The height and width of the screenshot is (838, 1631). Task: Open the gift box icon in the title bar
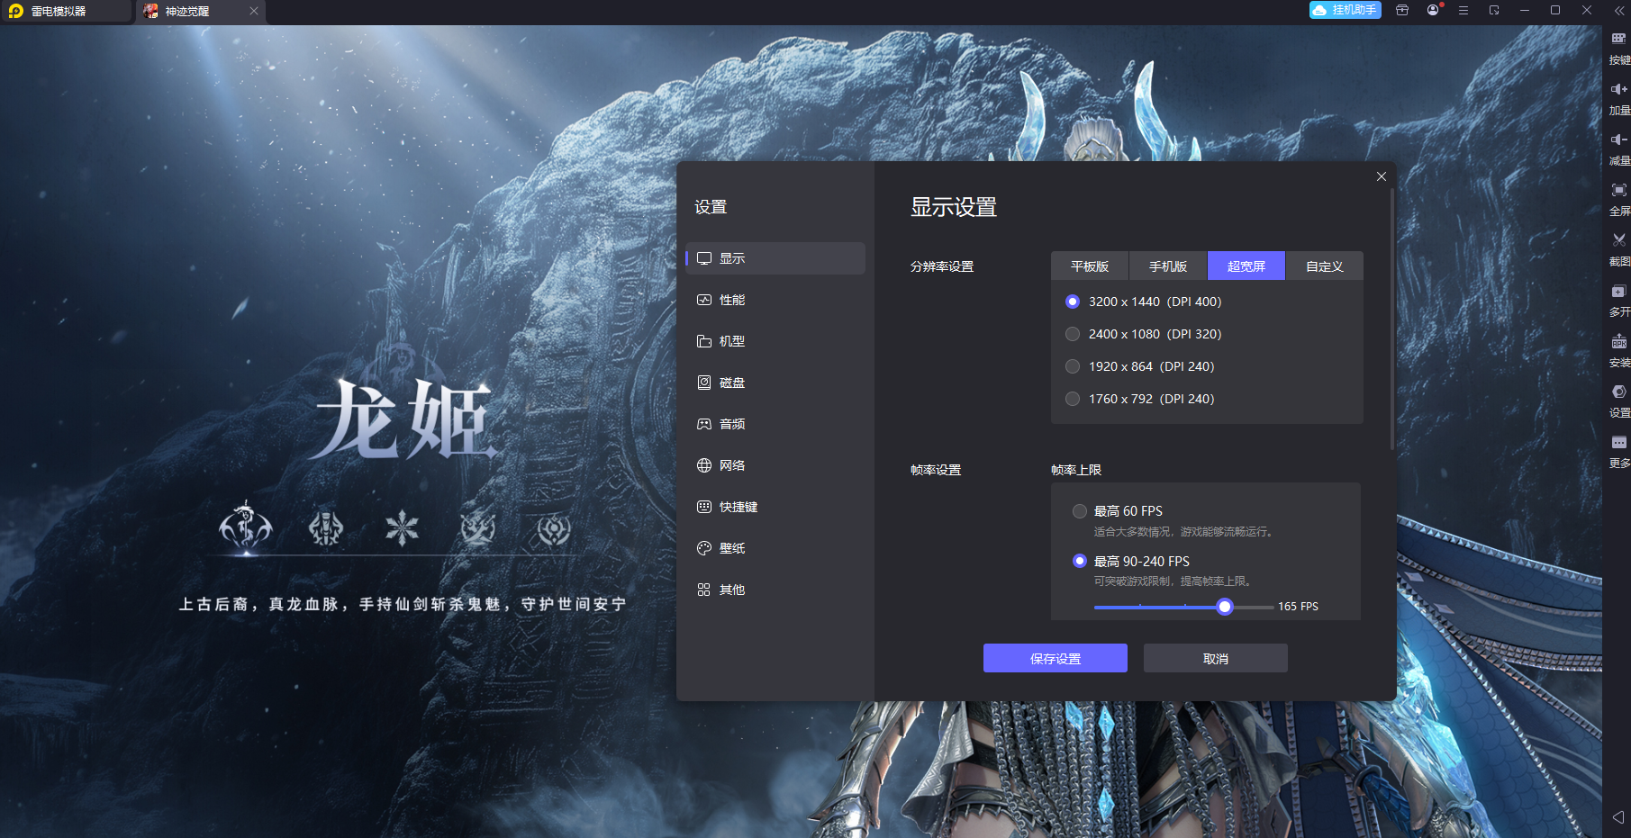tap(1402, 10)
